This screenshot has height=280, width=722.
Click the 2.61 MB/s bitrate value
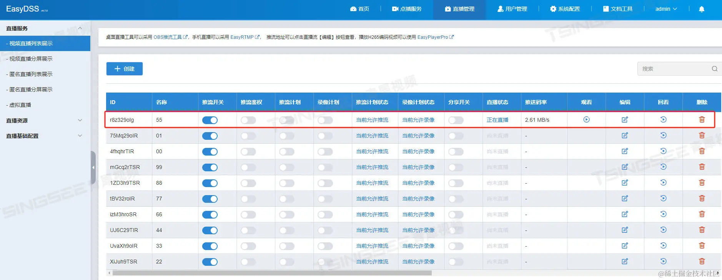(x=537, y=120)
